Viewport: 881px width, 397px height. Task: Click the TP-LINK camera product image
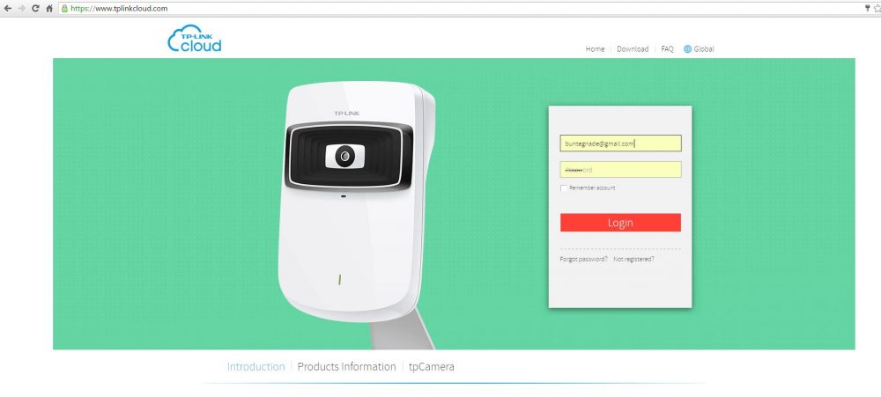click(356, 213)
